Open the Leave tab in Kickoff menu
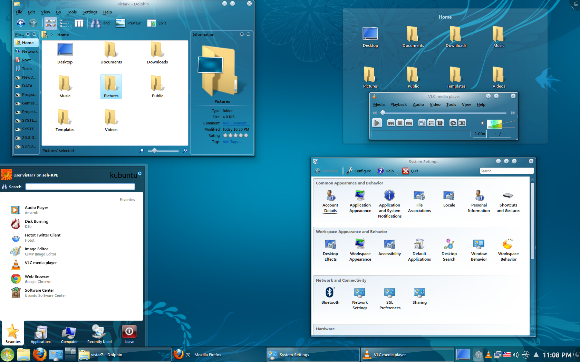The height and width of the screenshot is (362, 580). tap(129, 334)
